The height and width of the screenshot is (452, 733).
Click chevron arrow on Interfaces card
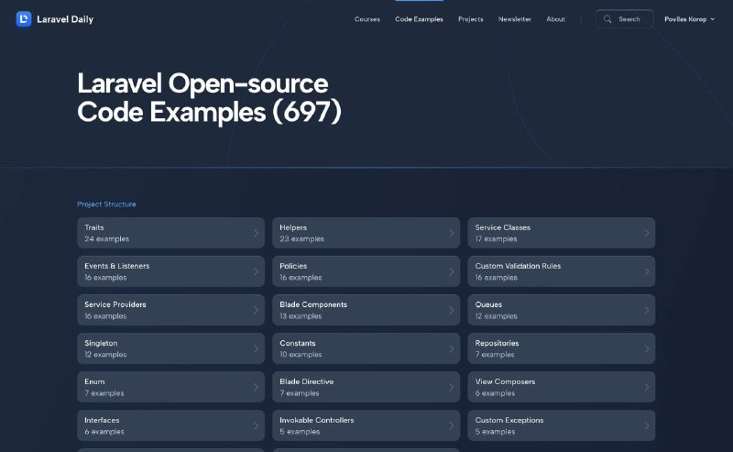(256, 425)
